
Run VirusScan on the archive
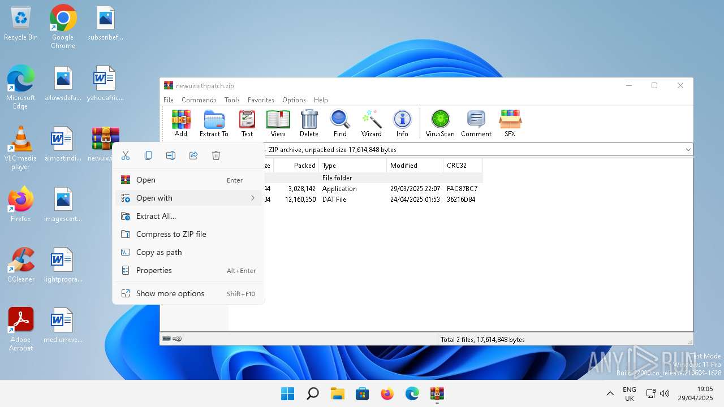click(x=440, y=123)
